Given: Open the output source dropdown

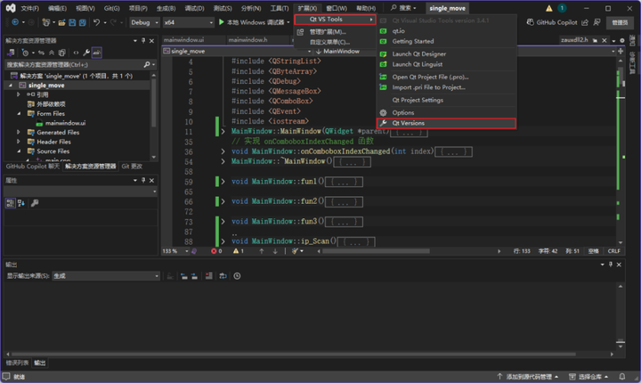Looking at the screenshot, I should [x=106, y=276].
